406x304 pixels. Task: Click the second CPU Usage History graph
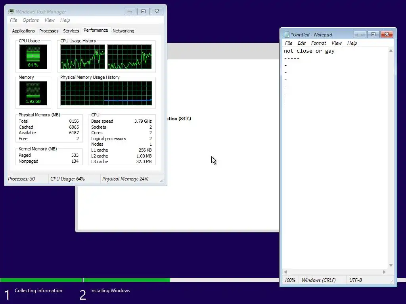click(130, 57)
